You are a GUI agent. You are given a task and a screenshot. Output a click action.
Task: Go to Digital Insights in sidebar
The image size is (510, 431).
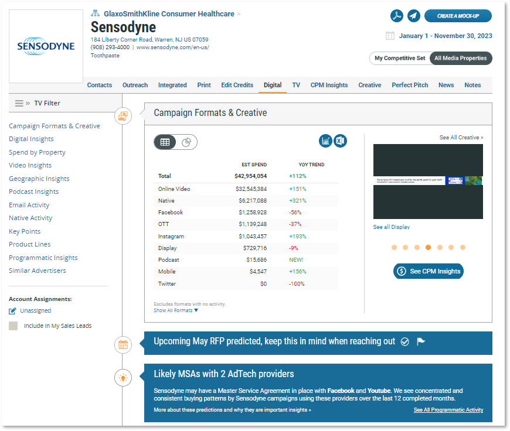click(x=31, y=139)
